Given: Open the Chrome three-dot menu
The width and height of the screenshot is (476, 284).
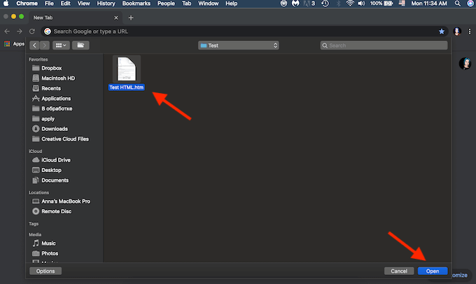Looking at the screenshot, I should coord(469,31).
